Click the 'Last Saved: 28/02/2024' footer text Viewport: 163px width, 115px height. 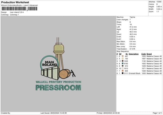click(x=54, y=113)
